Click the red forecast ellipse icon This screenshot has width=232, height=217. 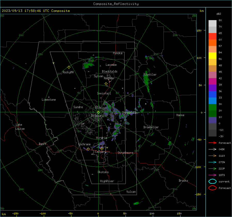coord(212,188)
